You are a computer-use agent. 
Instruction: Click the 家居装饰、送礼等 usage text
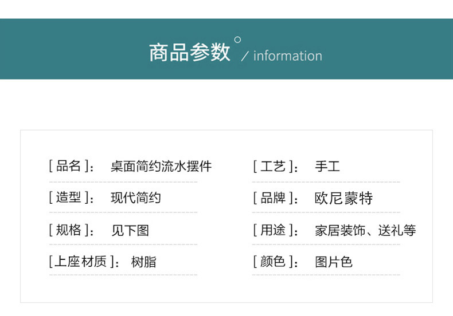[x=365, y=230]
